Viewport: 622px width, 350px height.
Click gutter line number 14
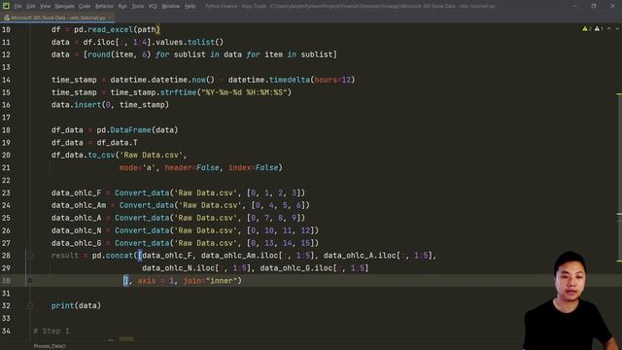click(x=6, y=80)
